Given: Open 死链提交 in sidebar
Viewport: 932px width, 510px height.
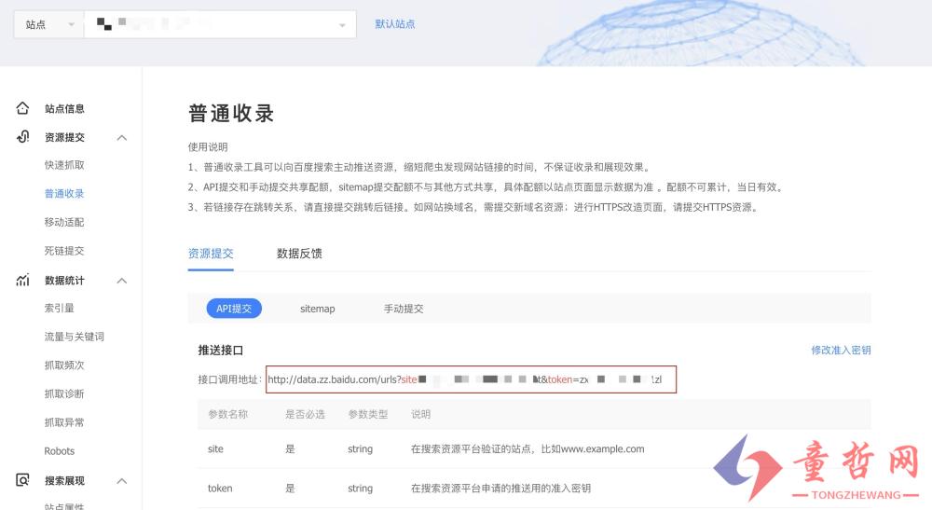Looking at the screenshot, I should pos(64,251).
